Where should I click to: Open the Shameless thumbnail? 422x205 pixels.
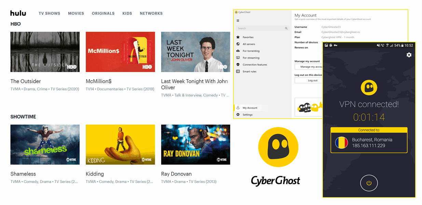pos(45,145)
